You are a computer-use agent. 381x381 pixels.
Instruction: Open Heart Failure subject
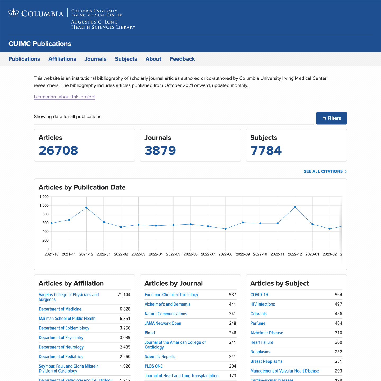point(262,342)
